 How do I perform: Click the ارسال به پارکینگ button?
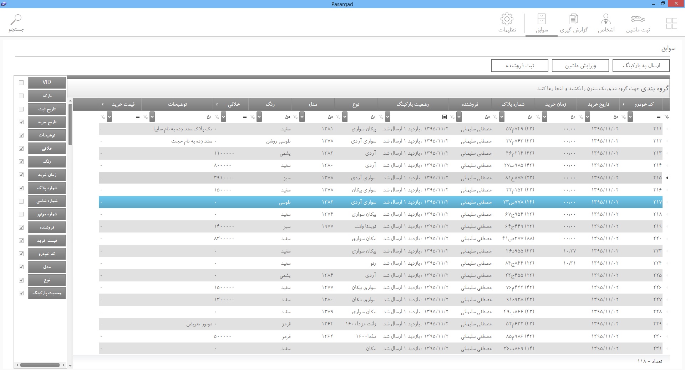(641, 66)
